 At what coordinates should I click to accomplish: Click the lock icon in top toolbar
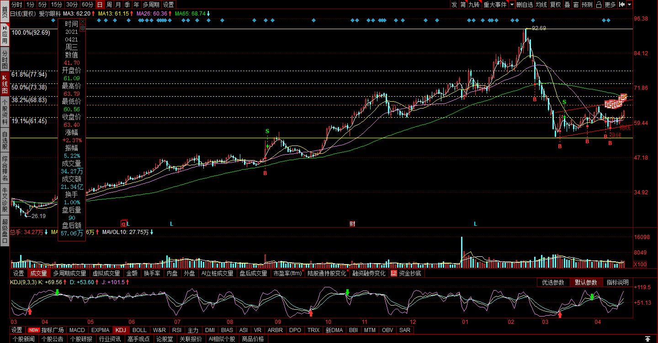[x=599, y=5]
